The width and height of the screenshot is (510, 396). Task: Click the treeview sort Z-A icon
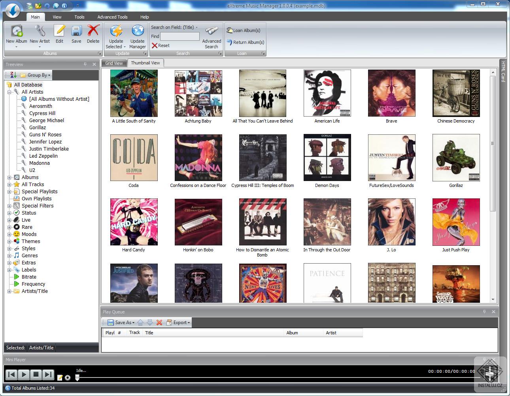click(13, 75)
